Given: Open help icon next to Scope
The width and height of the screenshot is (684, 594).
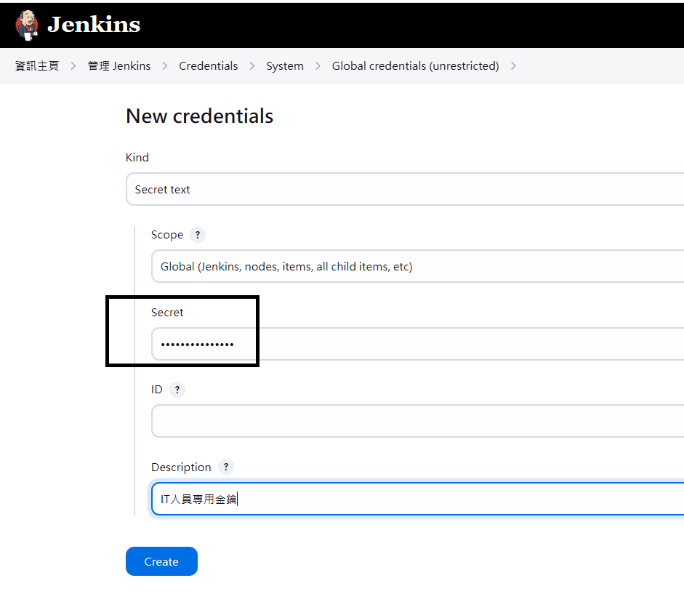Looking at the screenshot, I should click(198, 235).
